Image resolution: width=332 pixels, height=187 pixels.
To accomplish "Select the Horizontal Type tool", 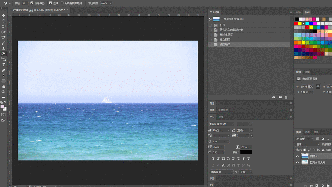I will click(4, 65).
